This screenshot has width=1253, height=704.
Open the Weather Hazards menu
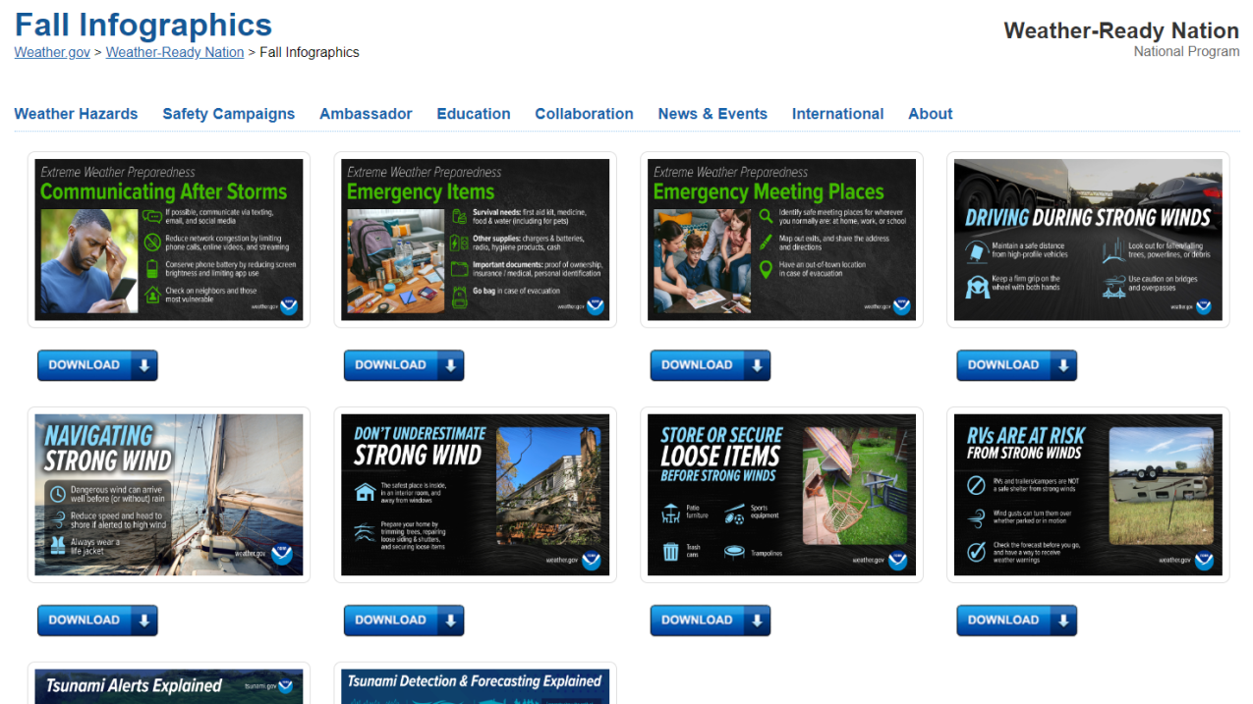tap(76, 114)
